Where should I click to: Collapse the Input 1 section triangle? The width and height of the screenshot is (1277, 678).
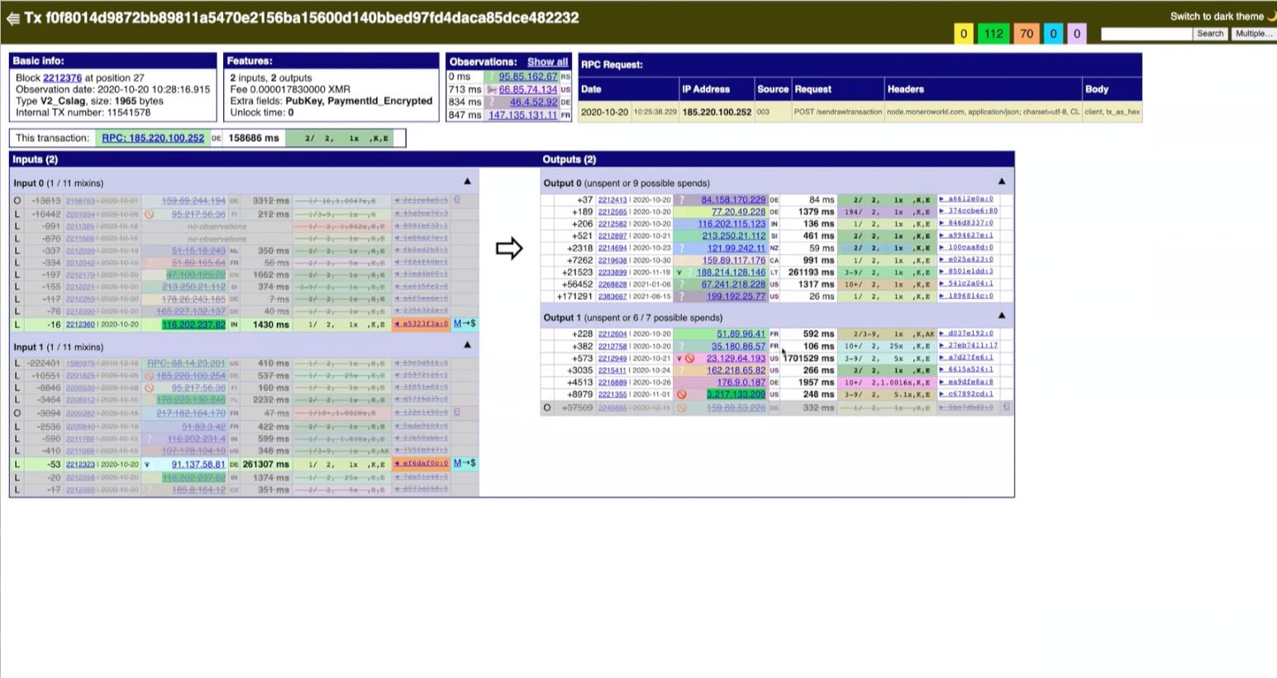tap(467, 346)
